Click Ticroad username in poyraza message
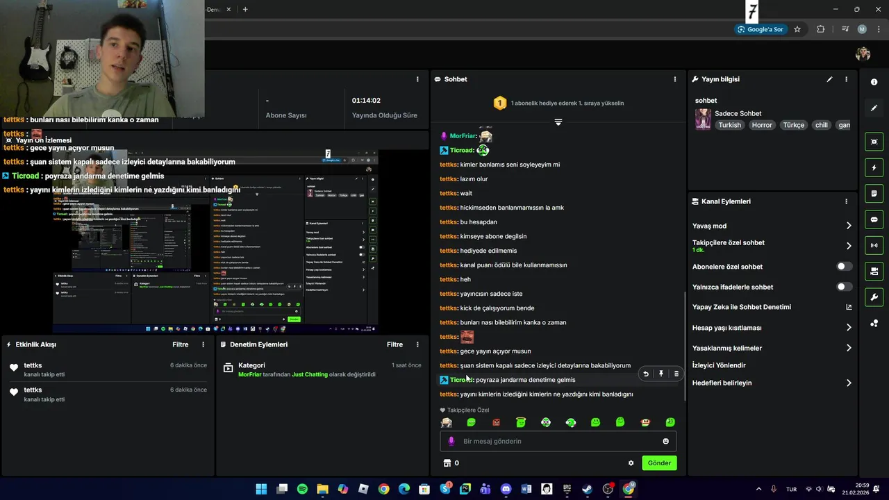889x500 pixels. tap(461, 380)
